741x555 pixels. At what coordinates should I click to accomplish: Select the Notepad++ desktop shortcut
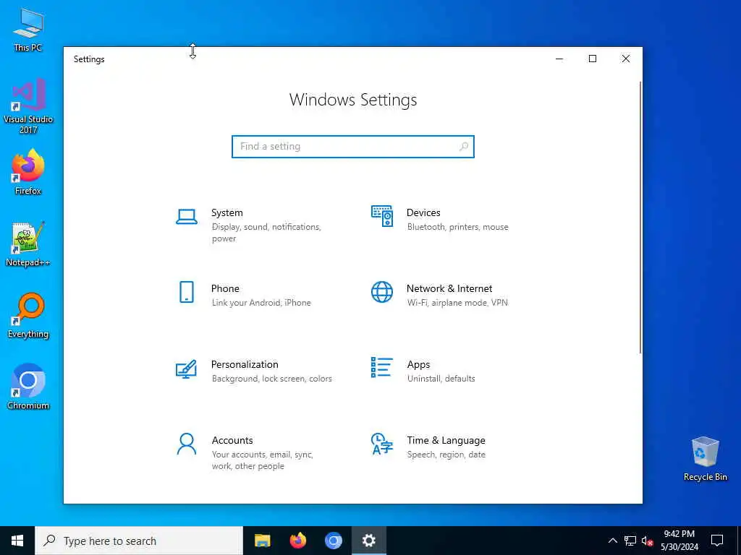[28, 244]
